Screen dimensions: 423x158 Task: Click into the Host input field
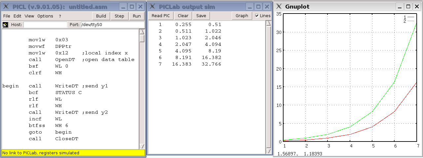click(x=45, y=25)
